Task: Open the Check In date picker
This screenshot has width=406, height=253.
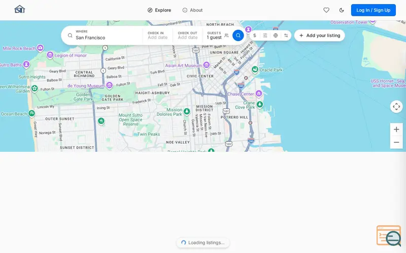Action: tap(157, 35)
